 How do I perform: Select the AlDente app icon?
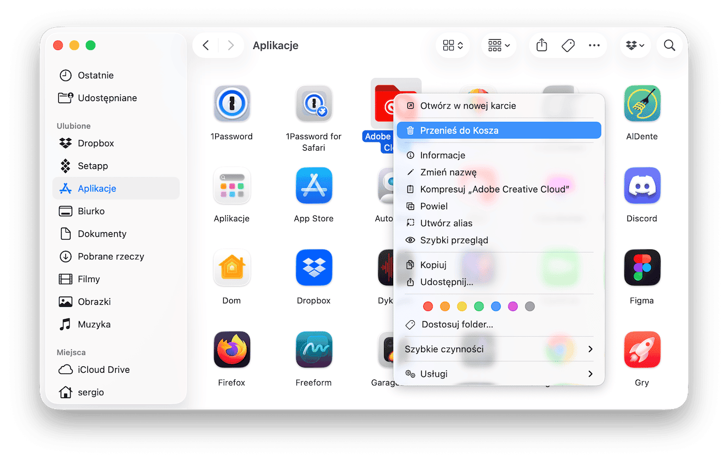click(x=642, y=103)
